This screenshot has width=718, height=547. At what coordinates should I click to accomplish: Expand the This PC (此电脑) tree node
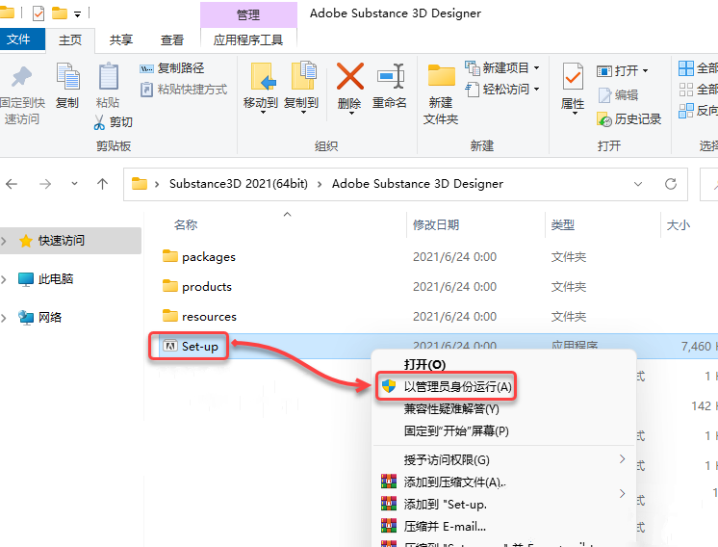[x=5, y=279]
